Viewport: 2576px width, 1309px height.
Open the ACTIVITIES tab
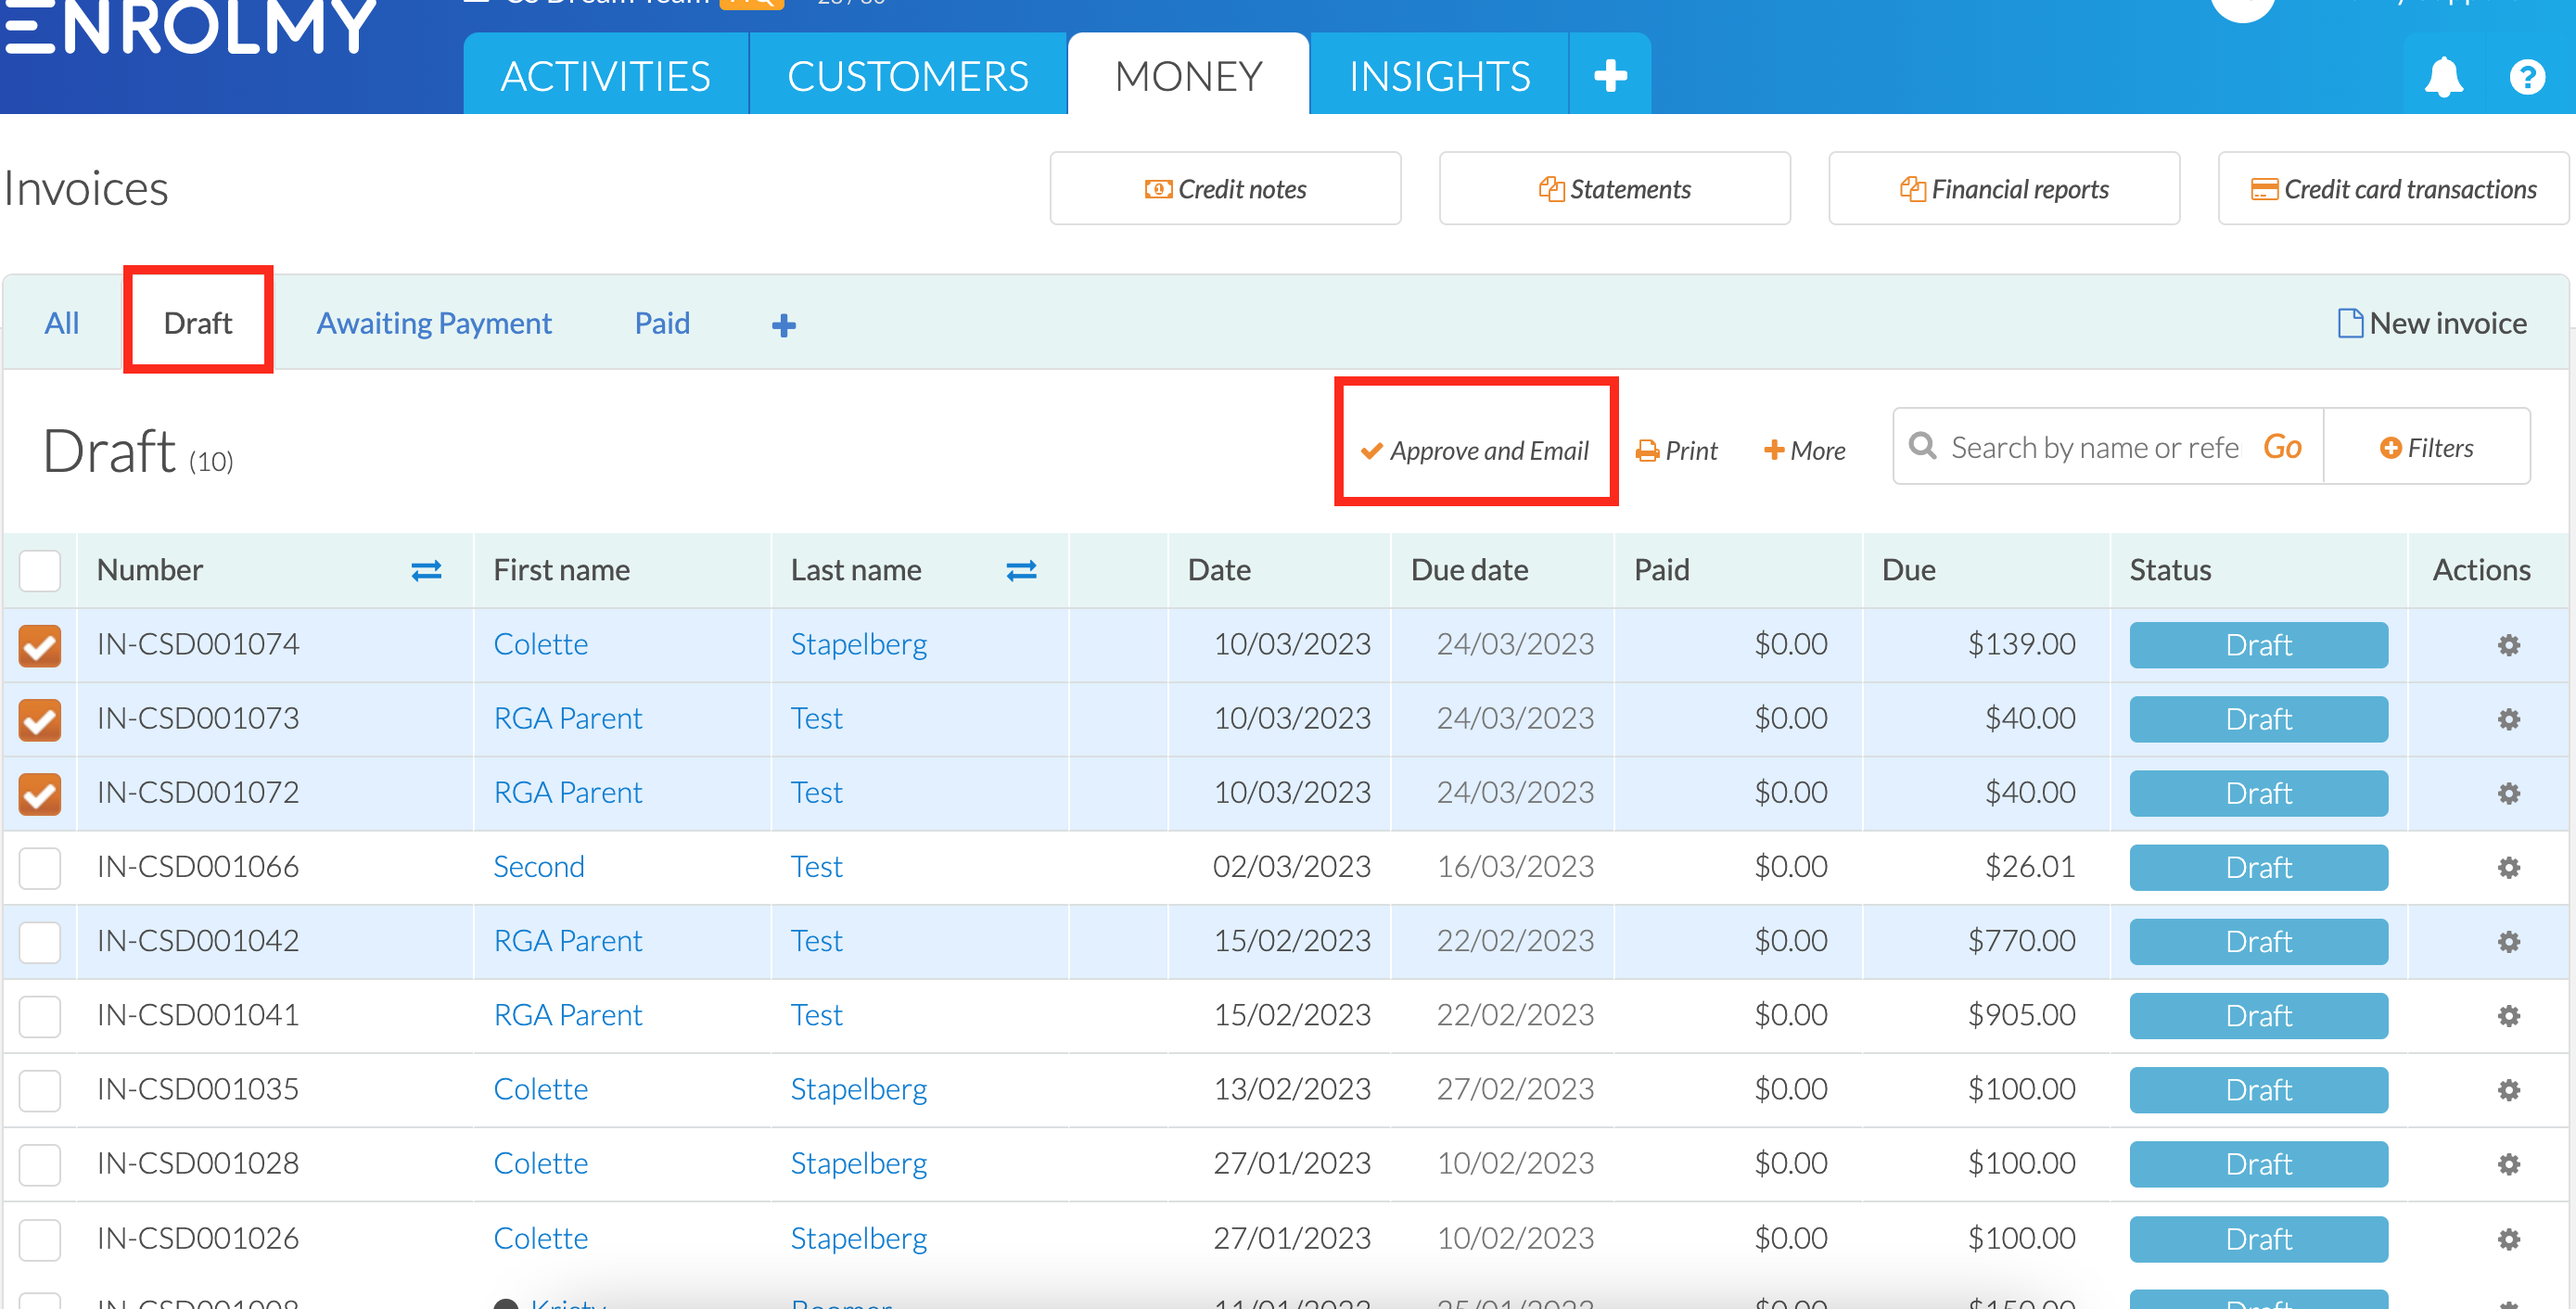[606, 76]
